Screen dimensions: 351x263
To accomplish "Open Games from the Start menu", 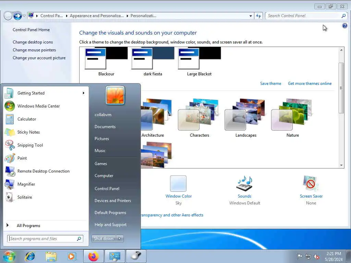I will click(101, 164).
